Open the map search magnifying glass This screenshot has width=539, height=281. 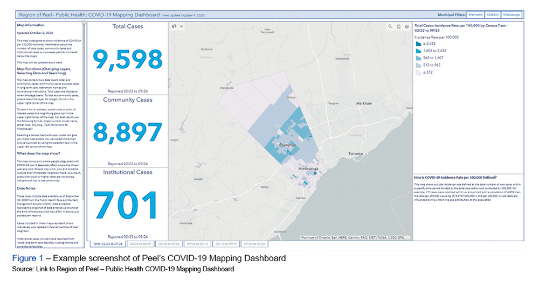tap(390, 26)
